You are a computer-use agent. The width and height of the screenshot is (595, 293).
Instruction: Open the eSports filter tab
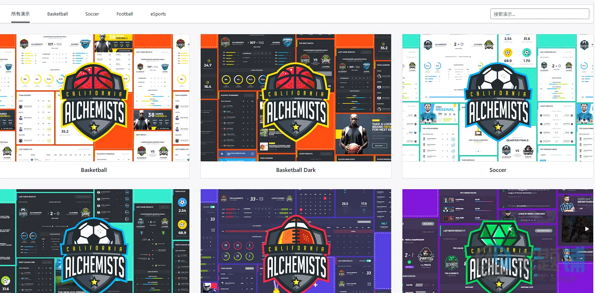158,14
